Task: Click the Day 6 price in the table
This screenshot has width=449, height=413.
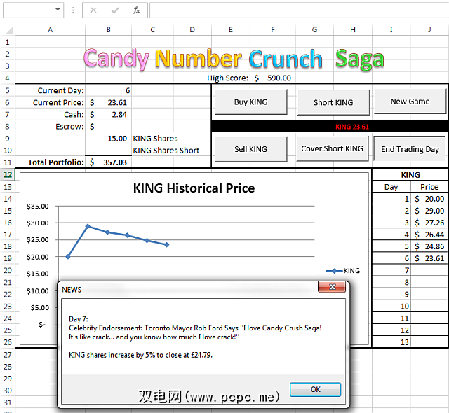Action: tap(429, 258)
